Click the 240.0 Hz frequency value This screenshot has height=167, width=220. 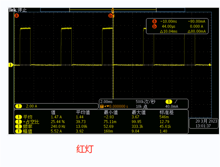coord(58,127)
